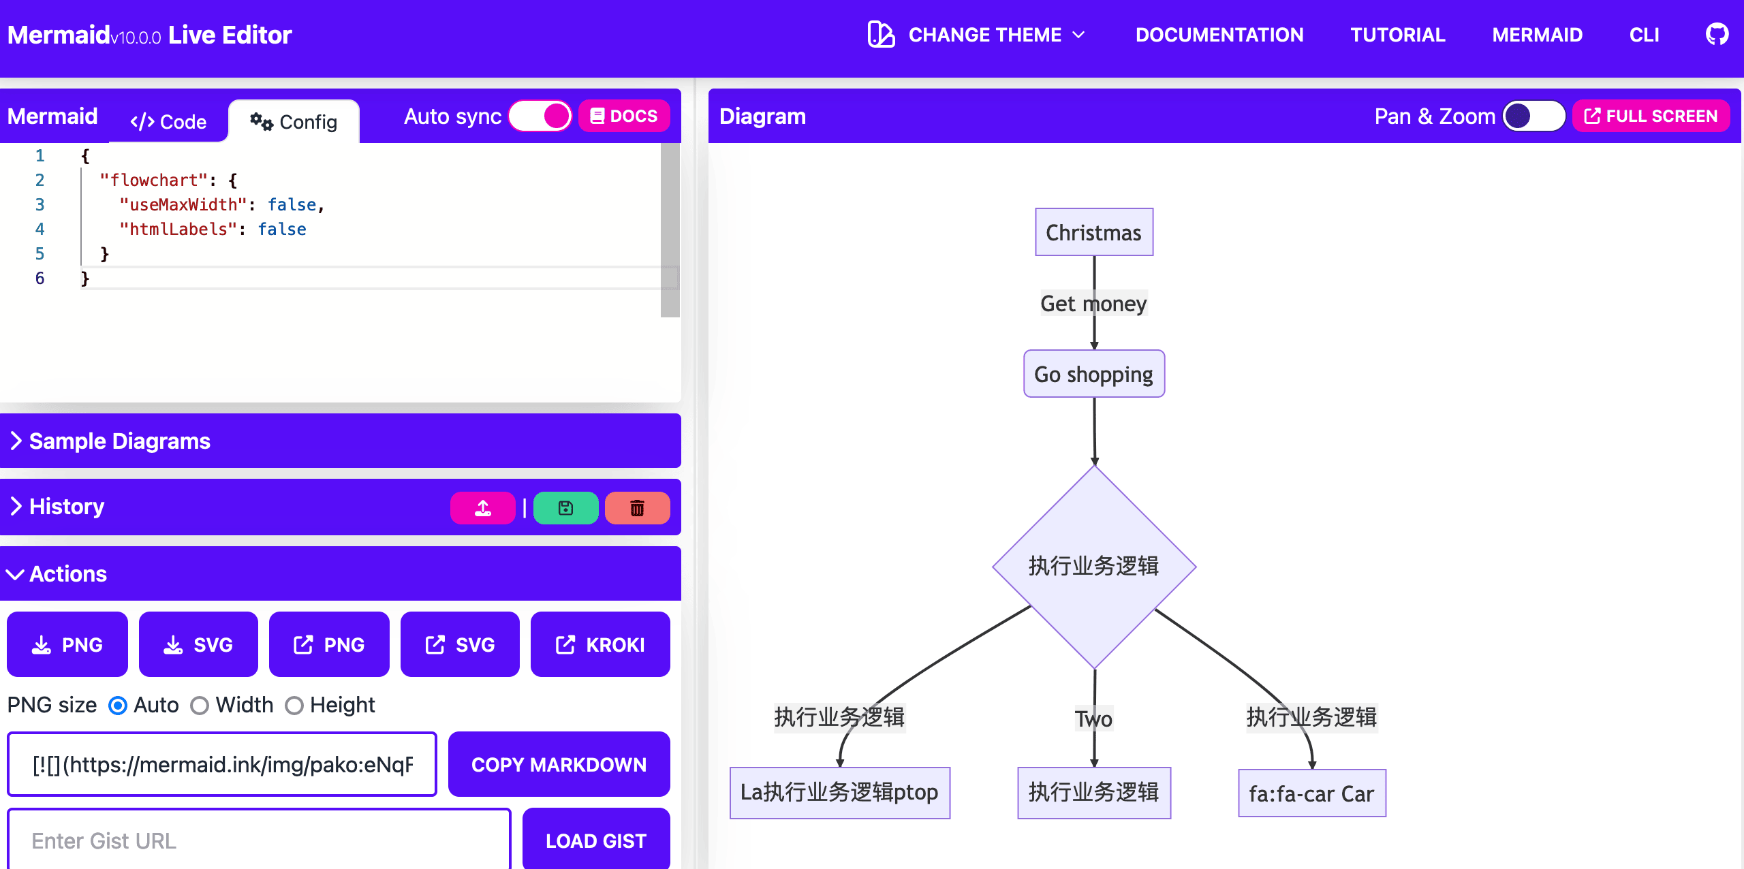Select the Auto PNG size option
Viewport: 1744px width, 869px height.
pos(118,706)
